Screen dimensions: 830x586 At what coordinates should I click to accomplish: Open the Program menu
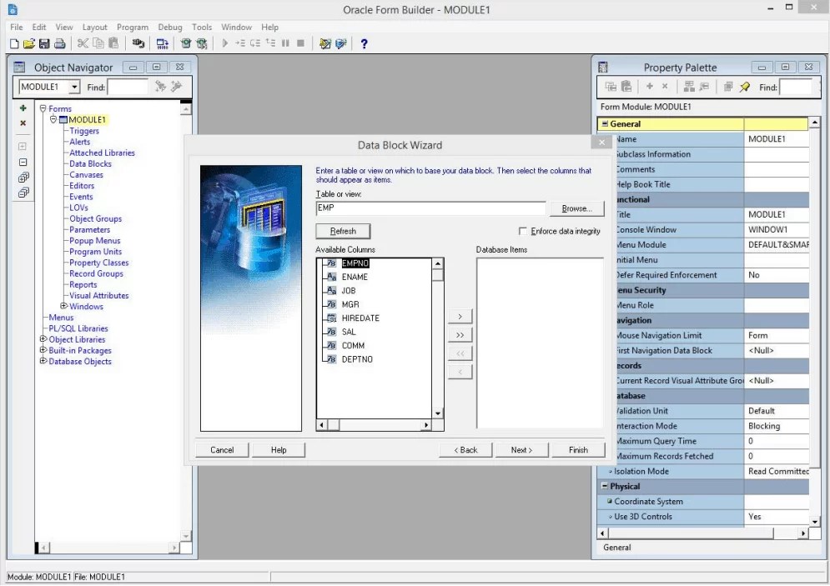[133, 27]
